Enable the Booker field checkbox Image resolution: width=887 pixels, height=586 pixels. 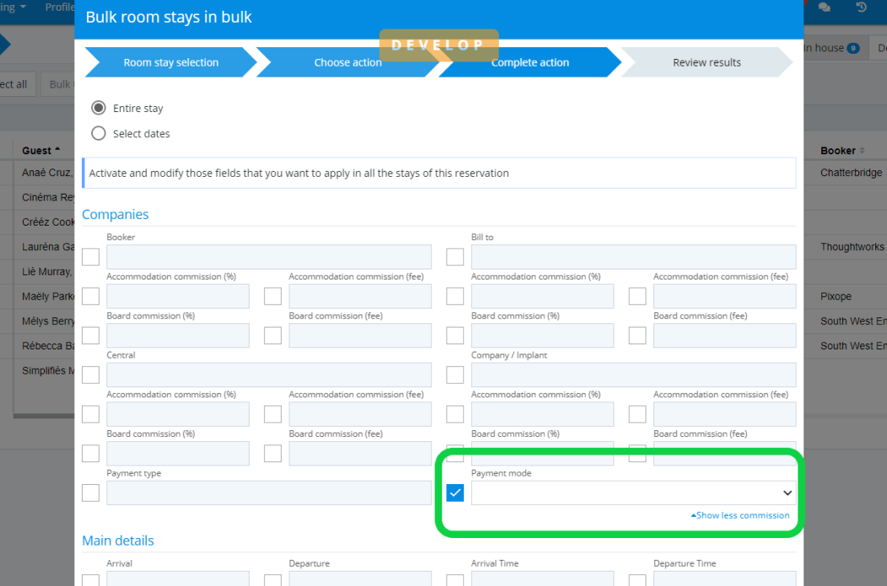(x=90, y=257)
